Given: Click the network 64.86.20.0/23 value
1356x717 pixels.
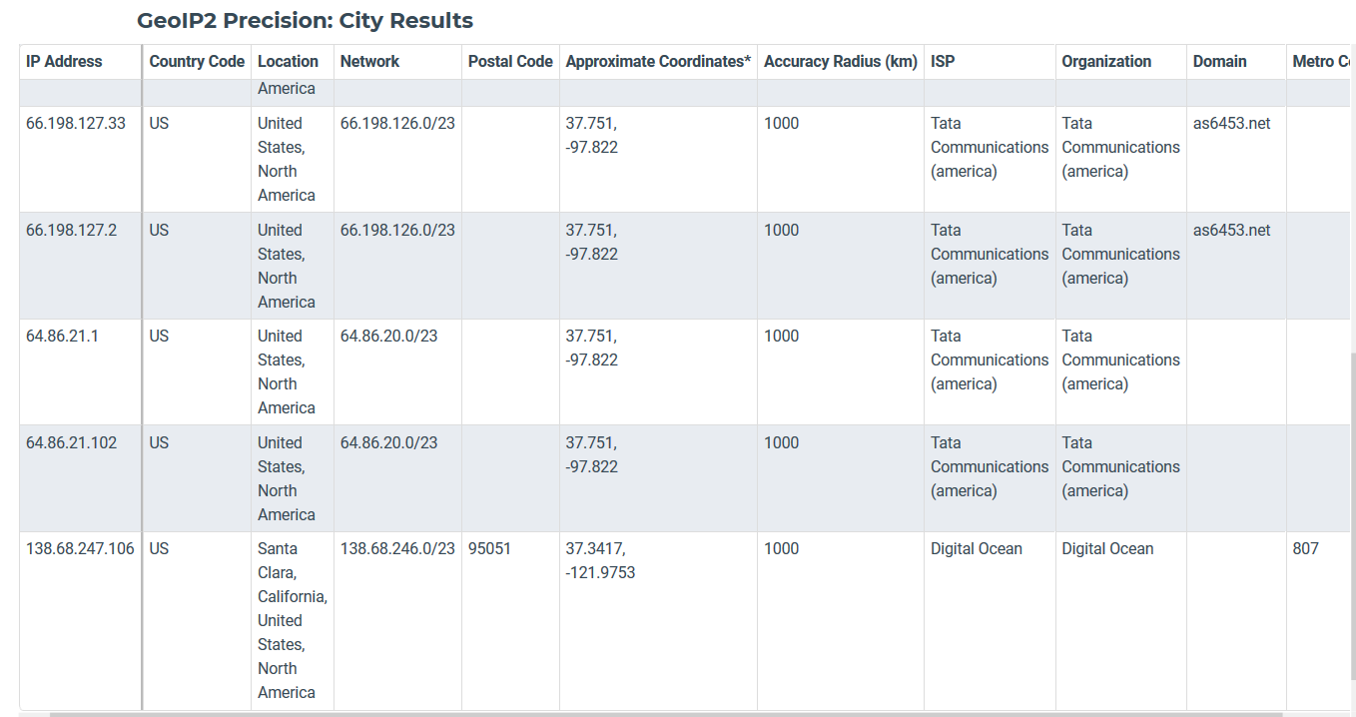Looking at the screenshot, I should click(x=388, y=336).
